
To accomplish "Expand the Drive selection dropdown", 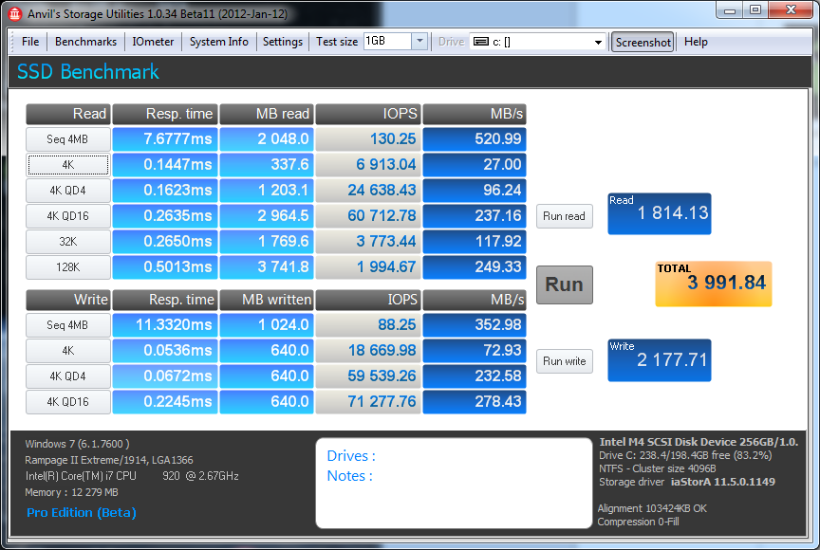I will tap(598, 43).
